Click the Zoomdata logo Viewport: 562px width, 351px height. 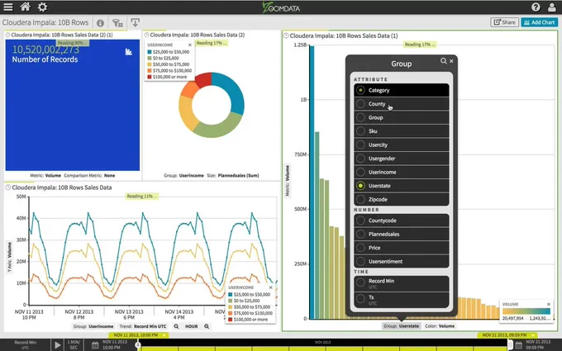(281, 7)
